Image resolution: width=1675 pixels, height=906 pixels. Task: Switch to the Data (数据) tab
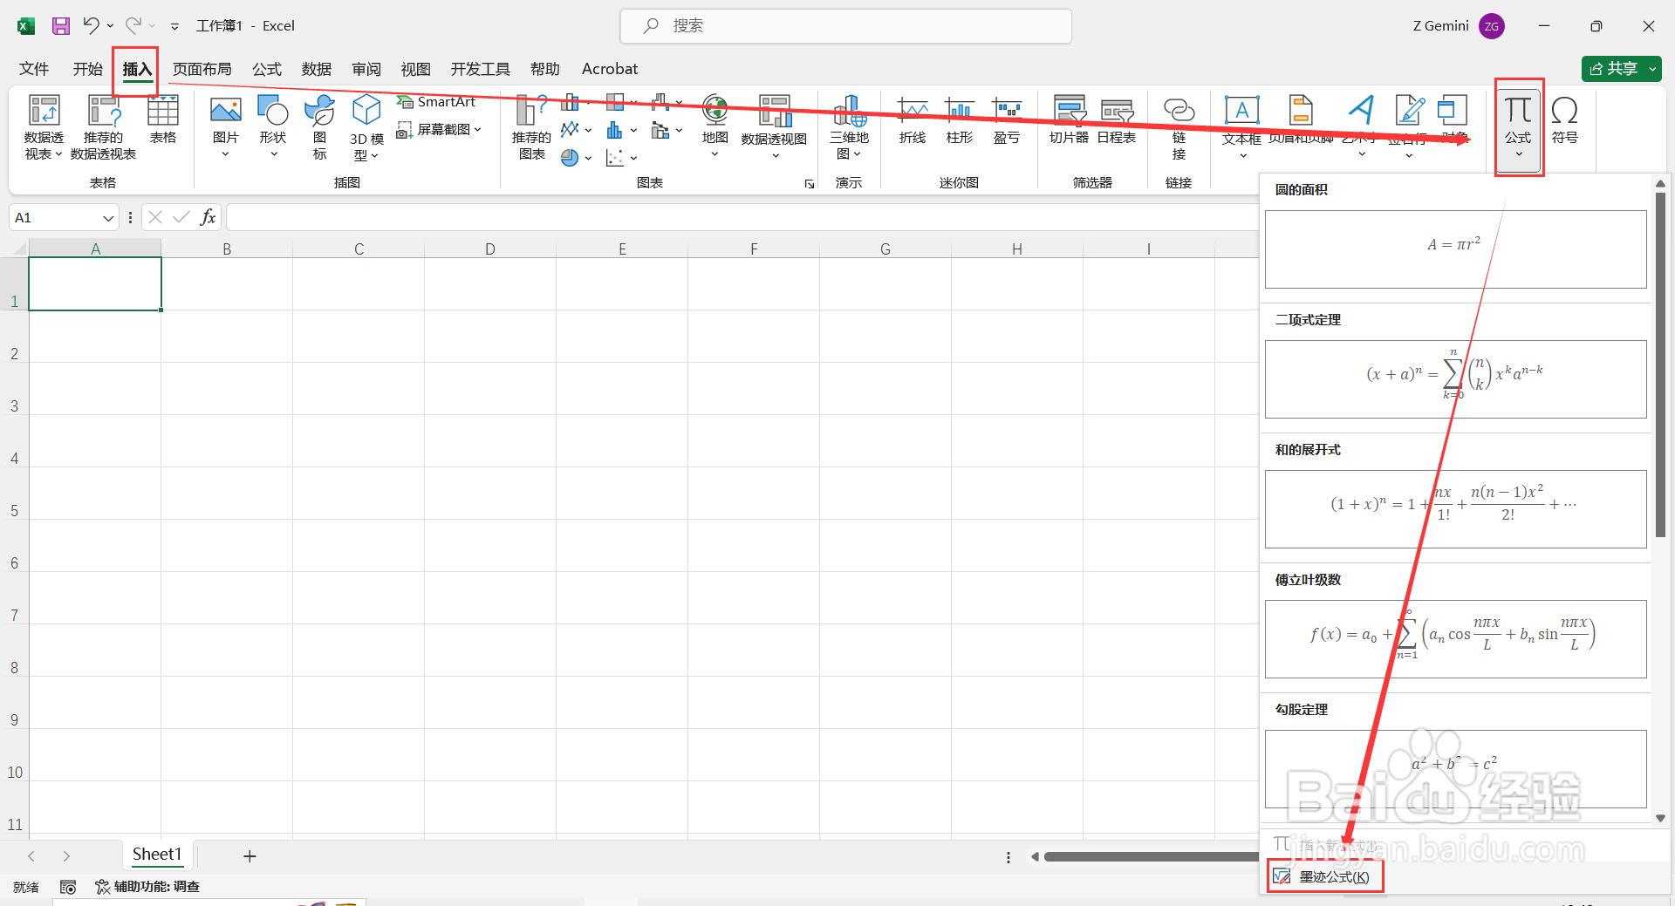click(x=316, y=69)
